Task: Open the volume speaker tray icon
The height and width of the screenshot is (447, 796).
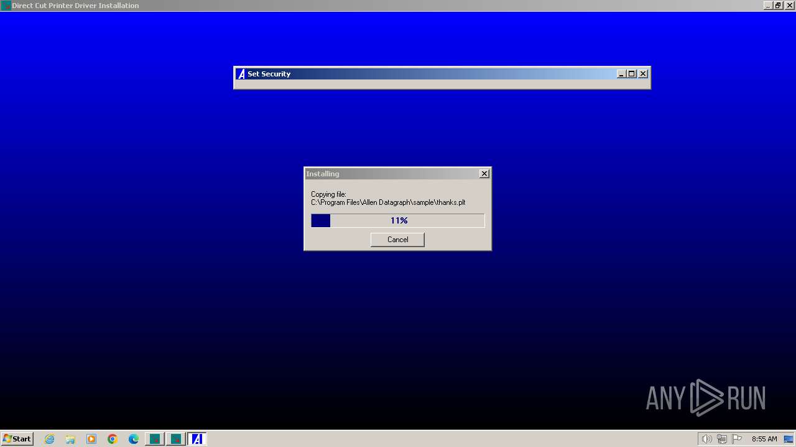Action: (x=706, y=439)
